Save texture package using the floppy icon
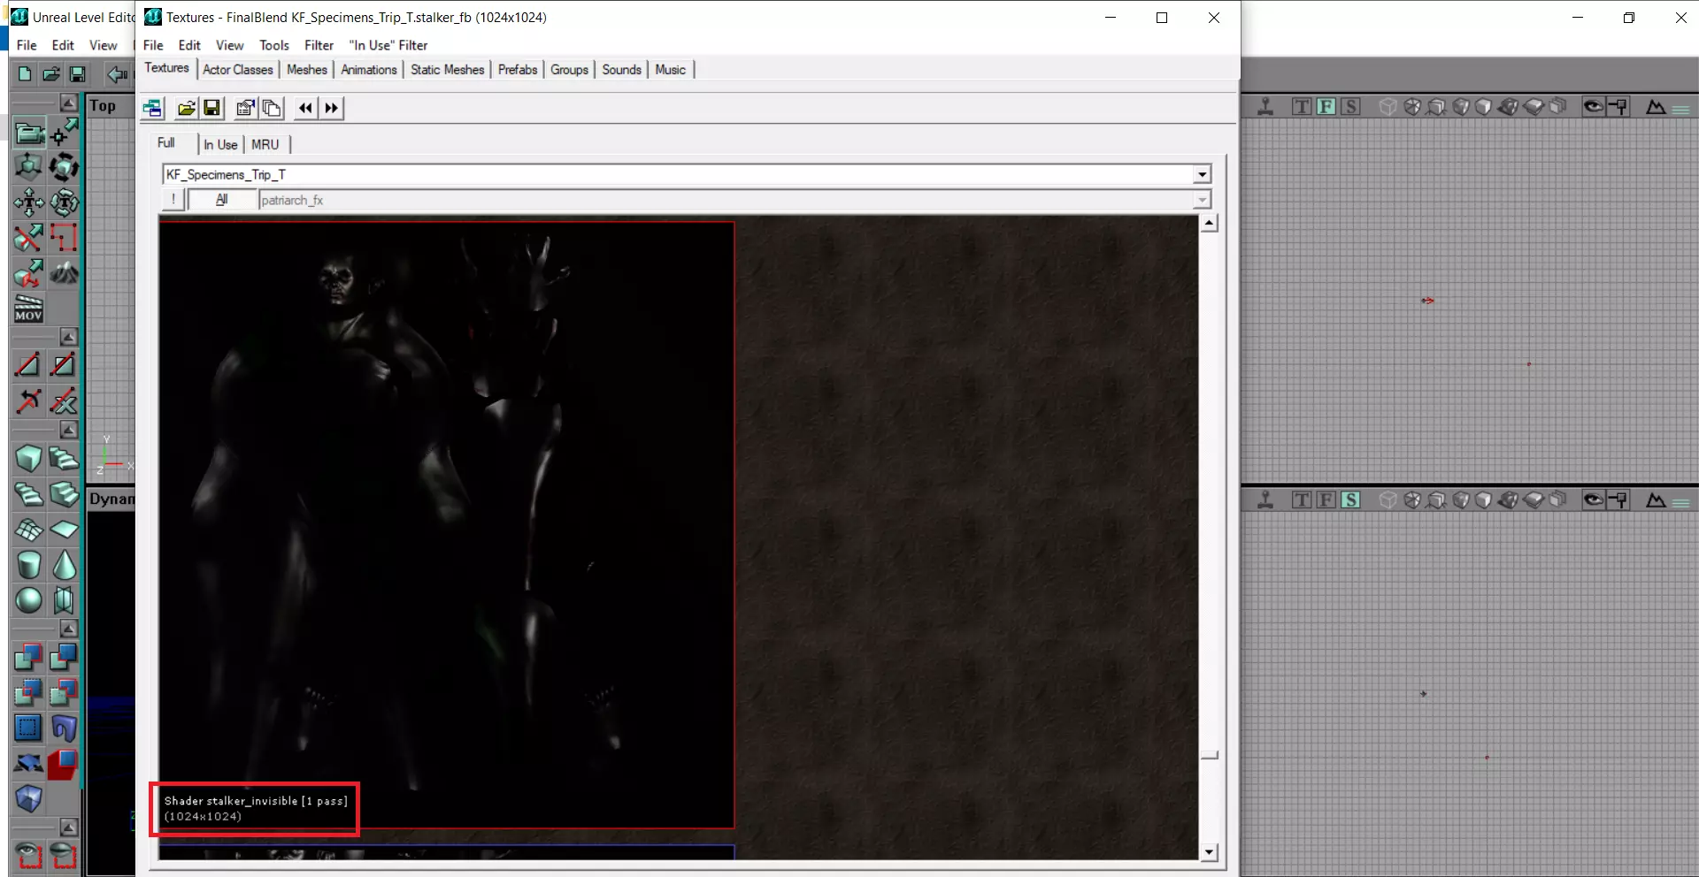Image resolution: width=1699 pixels, height=877 pixels. 211,108
